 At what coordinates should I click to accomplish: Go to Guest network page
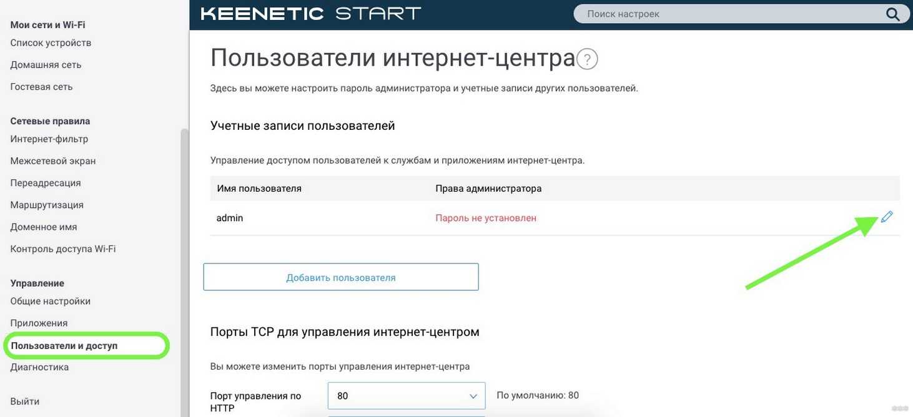(x=41, y=87)
